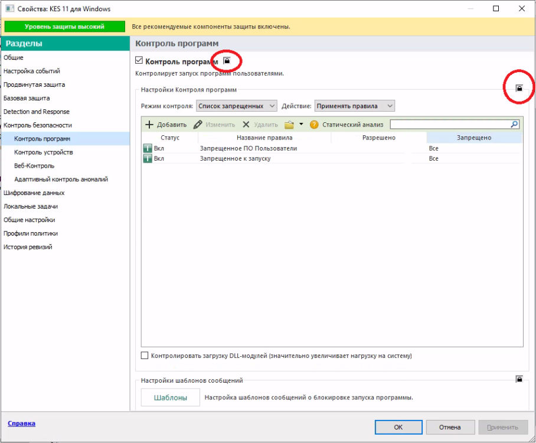Open the Действие dropdown with Применять правила
Screen dimensions: 536x443
(354, 106)
